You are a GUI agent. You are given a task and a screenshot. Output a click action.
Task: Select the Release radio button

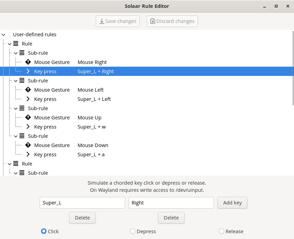click(x=222, y=231)
